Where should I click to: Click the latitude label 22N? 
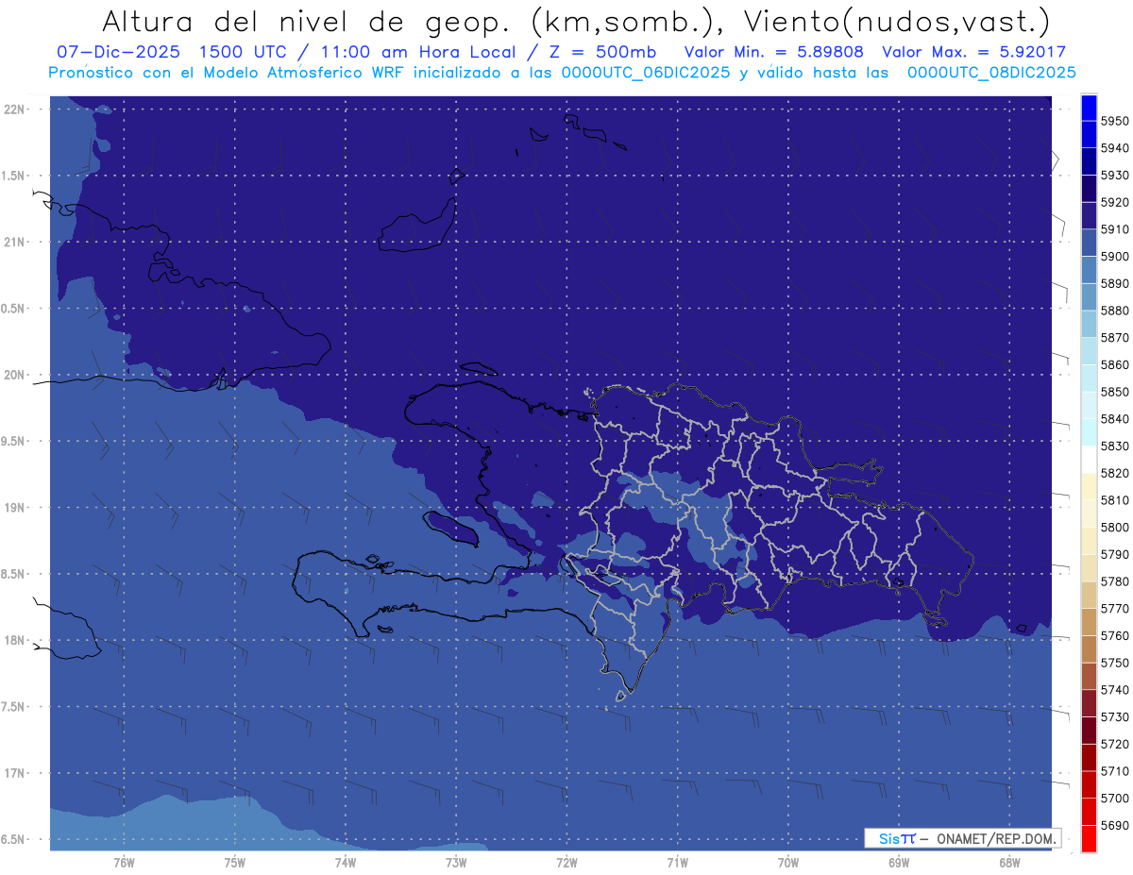[14, 109]
